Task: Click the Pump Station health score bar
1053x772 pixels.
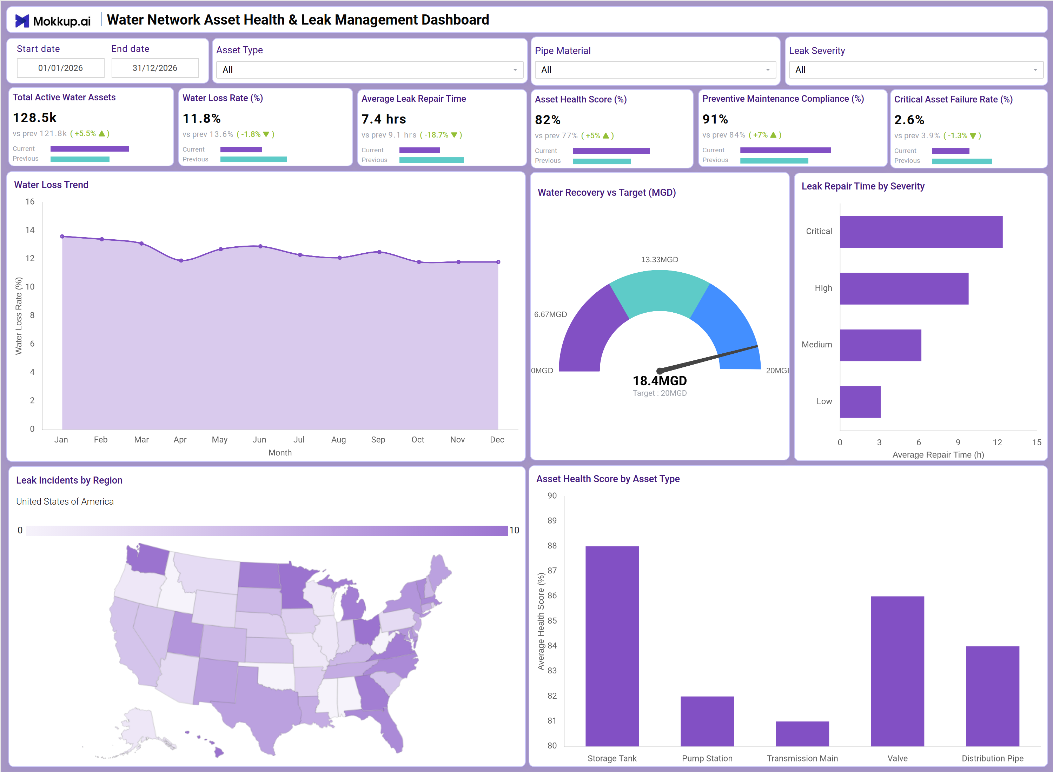Action: pyautogui.click(x=707, y=721)
